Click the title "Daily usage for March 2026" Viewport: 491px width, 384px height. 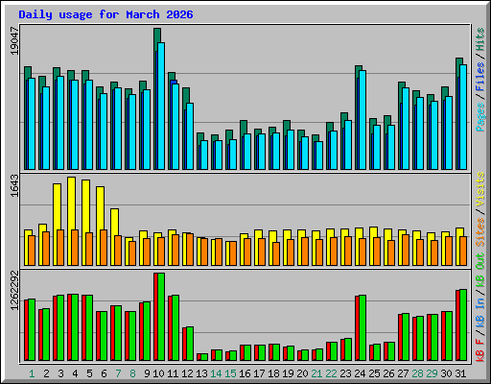click(105, 14)
